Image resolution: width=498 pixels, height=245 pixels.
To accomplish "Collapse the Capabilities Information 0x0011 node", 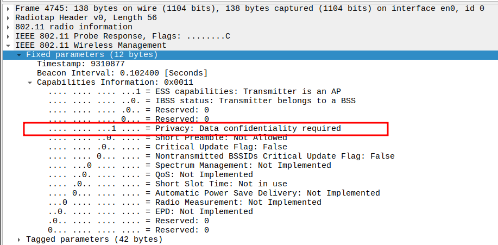I will coord(30,83).
